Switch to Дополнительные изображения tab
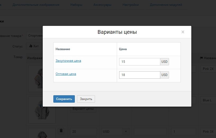Viewport: 216px width, 138px height. 36,5
